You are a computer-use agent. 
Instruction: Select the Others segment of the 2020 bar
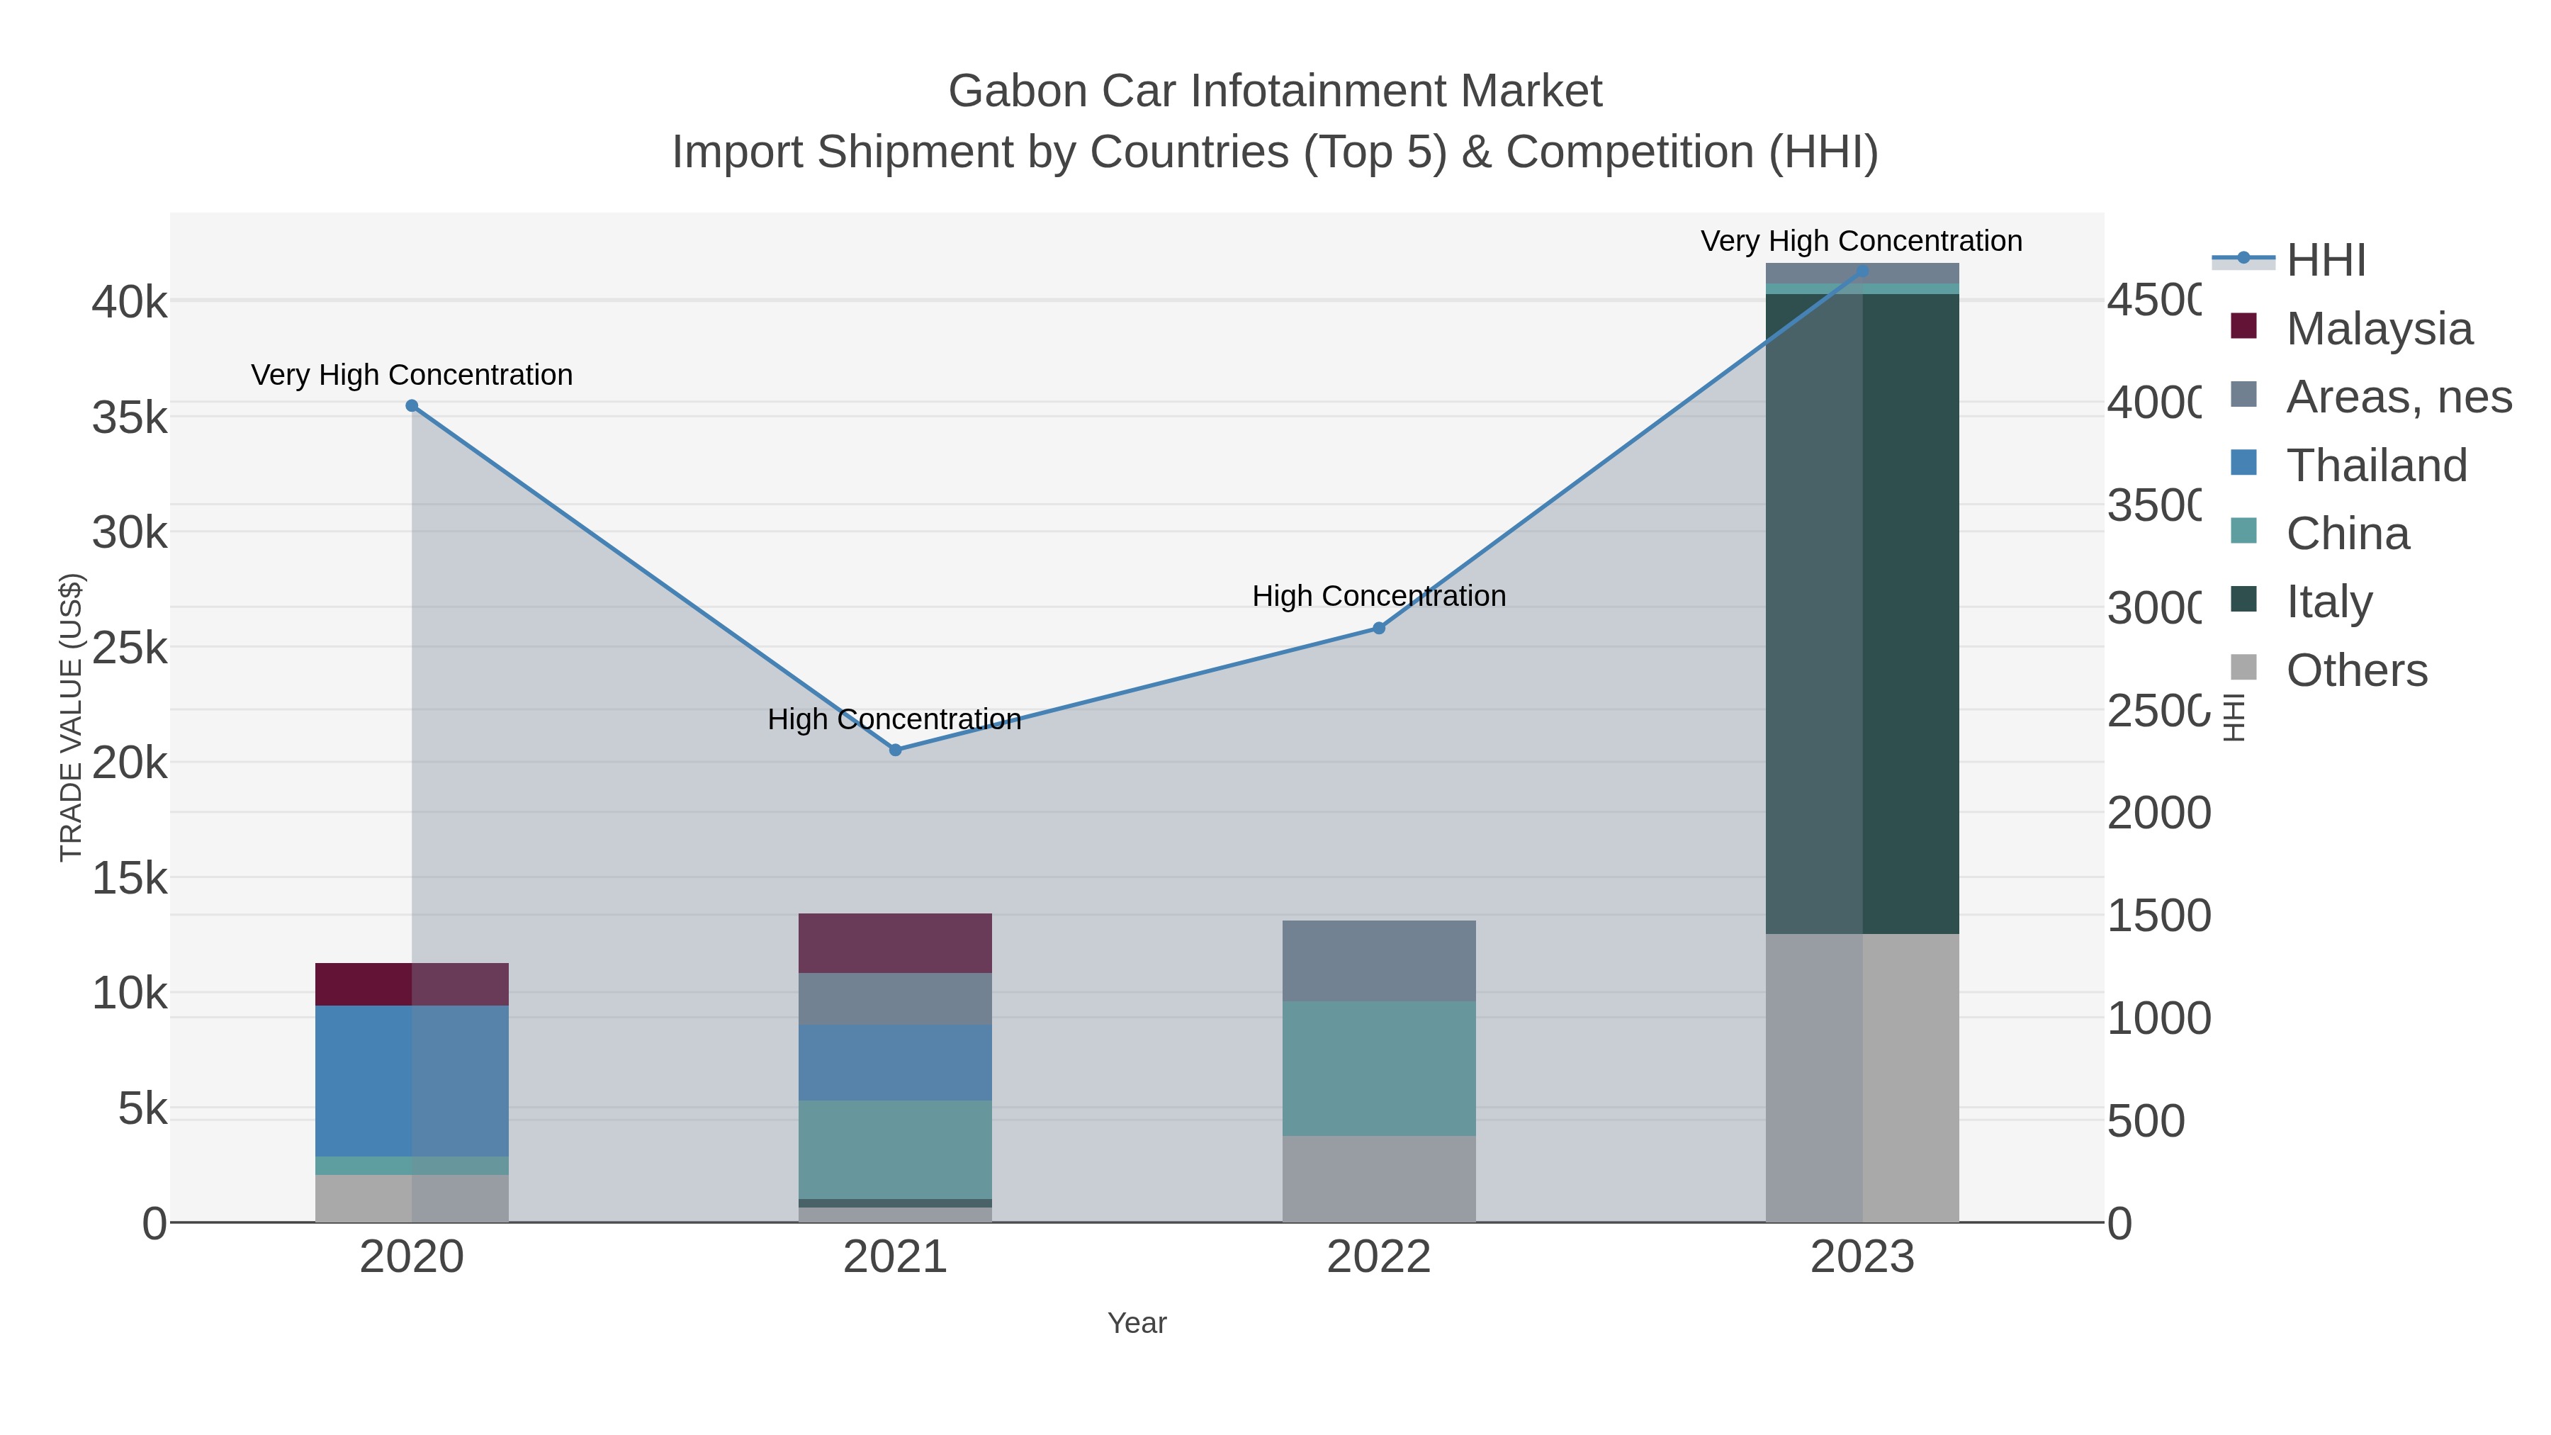(x=412, y=1198)
